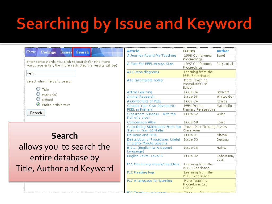Screen dimensions: 272x204
Task: Click 'Learning from the PEEL Experience' in A13 row
Action: pyautogui.click(x=198, y=74)
